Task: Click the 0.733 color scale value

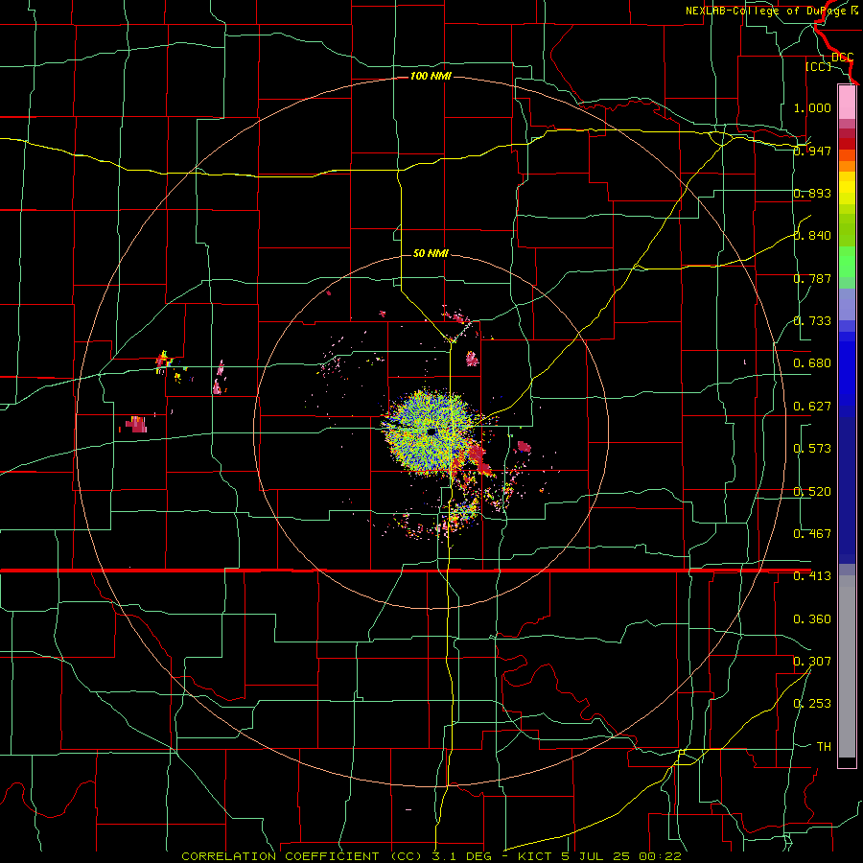Action: pos(812,321)
